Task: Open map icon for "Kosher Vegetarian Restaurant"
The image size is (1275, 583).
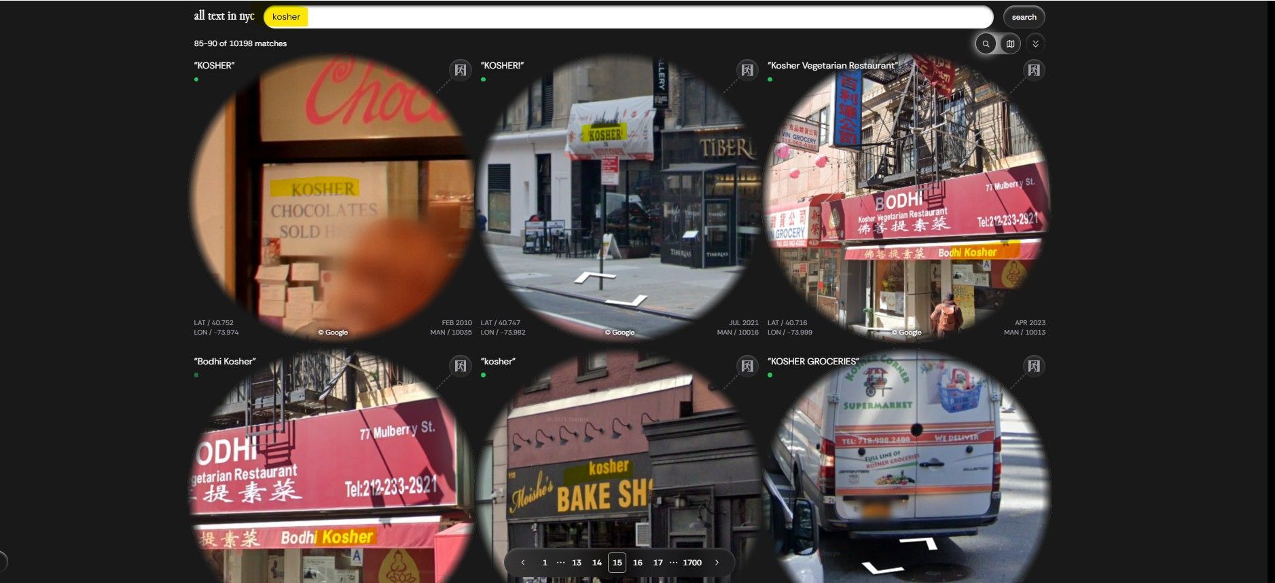Action: coord(1034,70)
